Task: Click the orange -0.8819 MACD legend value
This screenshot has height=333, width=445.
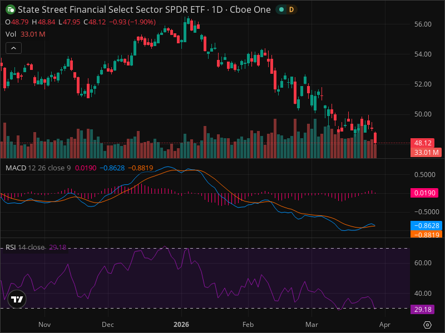Action: tap(141, 168)
